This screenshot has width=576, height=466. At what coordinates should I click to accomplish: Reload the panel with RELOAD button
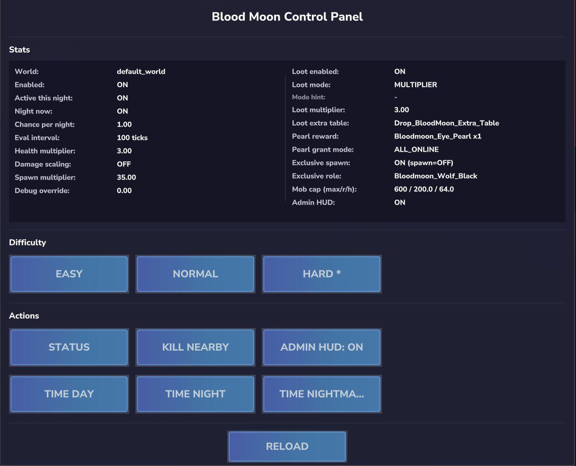click(287, 447)
